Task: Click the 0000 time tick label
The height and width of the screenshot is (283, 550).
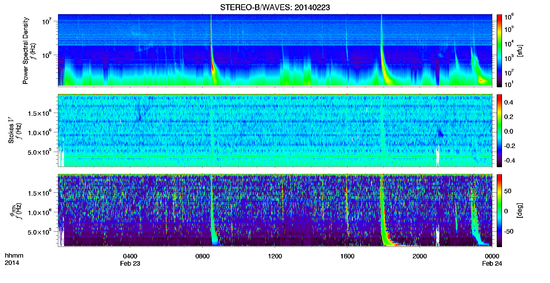Action: tap(492, 256)
